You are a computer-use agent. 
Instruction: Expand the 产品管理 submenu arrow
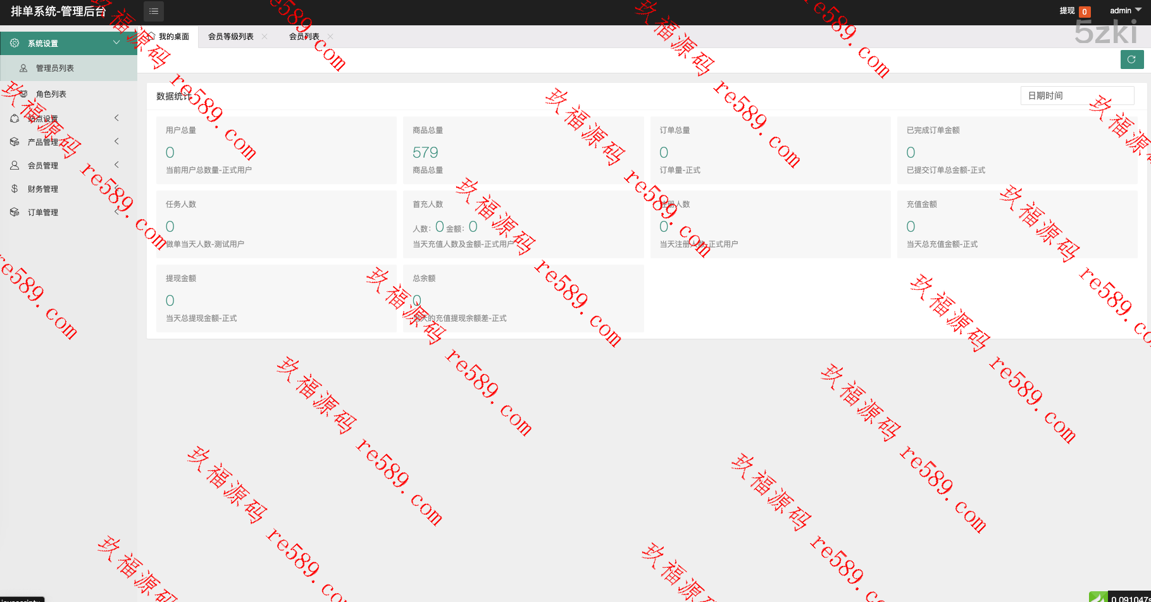[116, 141]
